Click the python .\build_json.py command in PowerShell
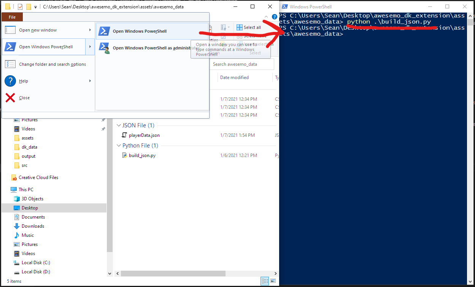The height and width of the screenshot is (287, 475). point(389,22)
